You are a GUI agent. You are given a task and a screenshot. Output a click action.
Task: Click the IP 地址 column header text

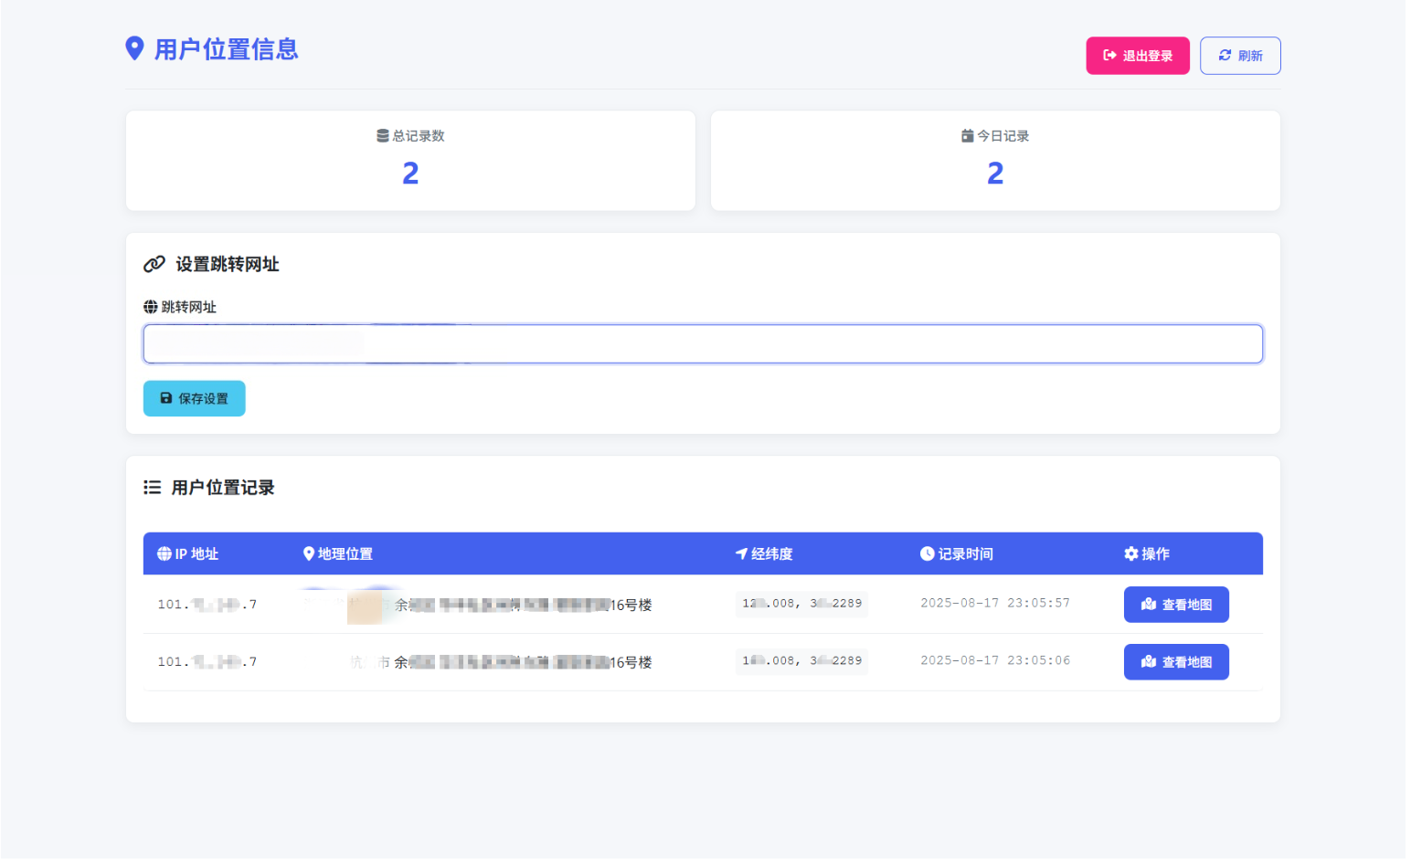tap(196, 554)
